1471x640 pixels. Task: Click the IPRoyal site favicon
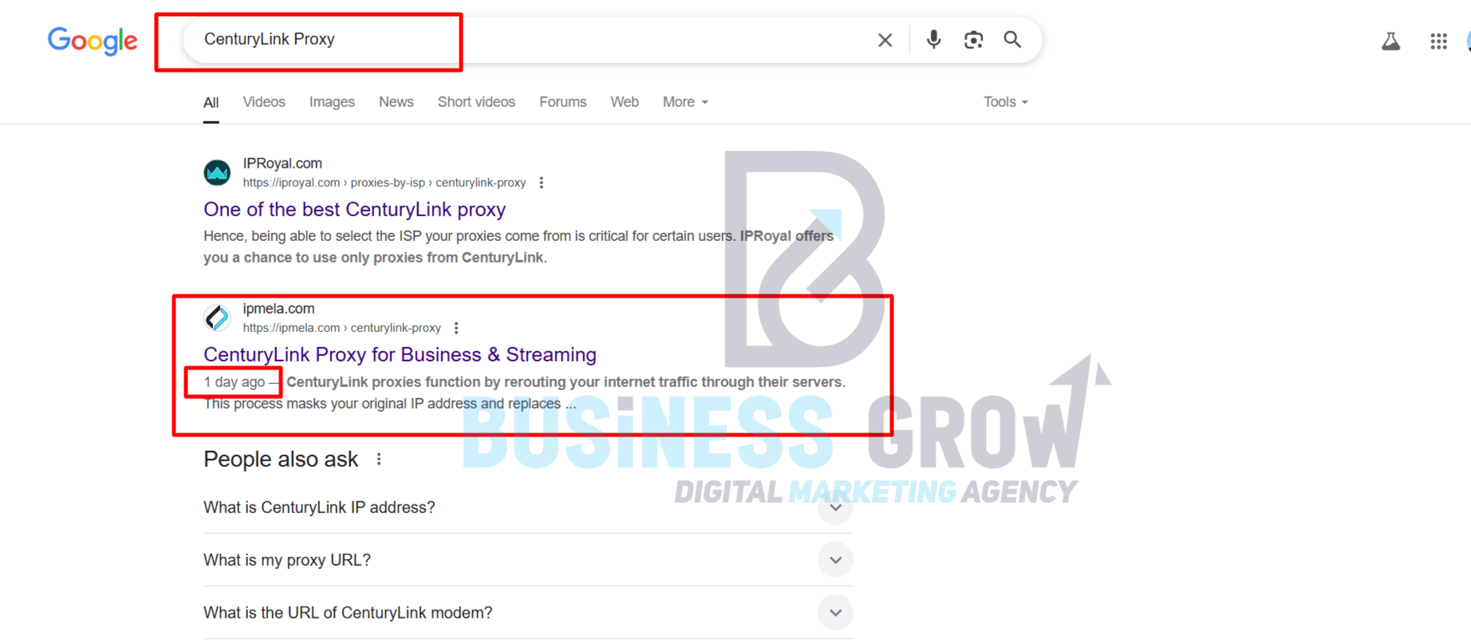(217, 172)
